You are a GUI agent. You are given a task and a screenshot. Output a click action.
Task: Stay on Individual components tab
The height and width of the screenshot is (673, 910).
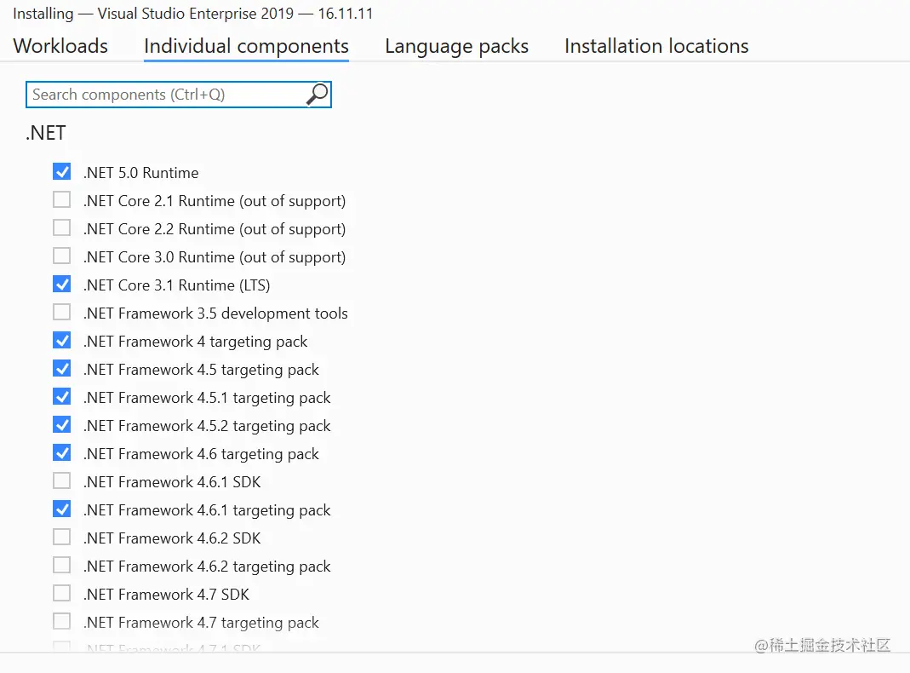[x=245, y=46]
